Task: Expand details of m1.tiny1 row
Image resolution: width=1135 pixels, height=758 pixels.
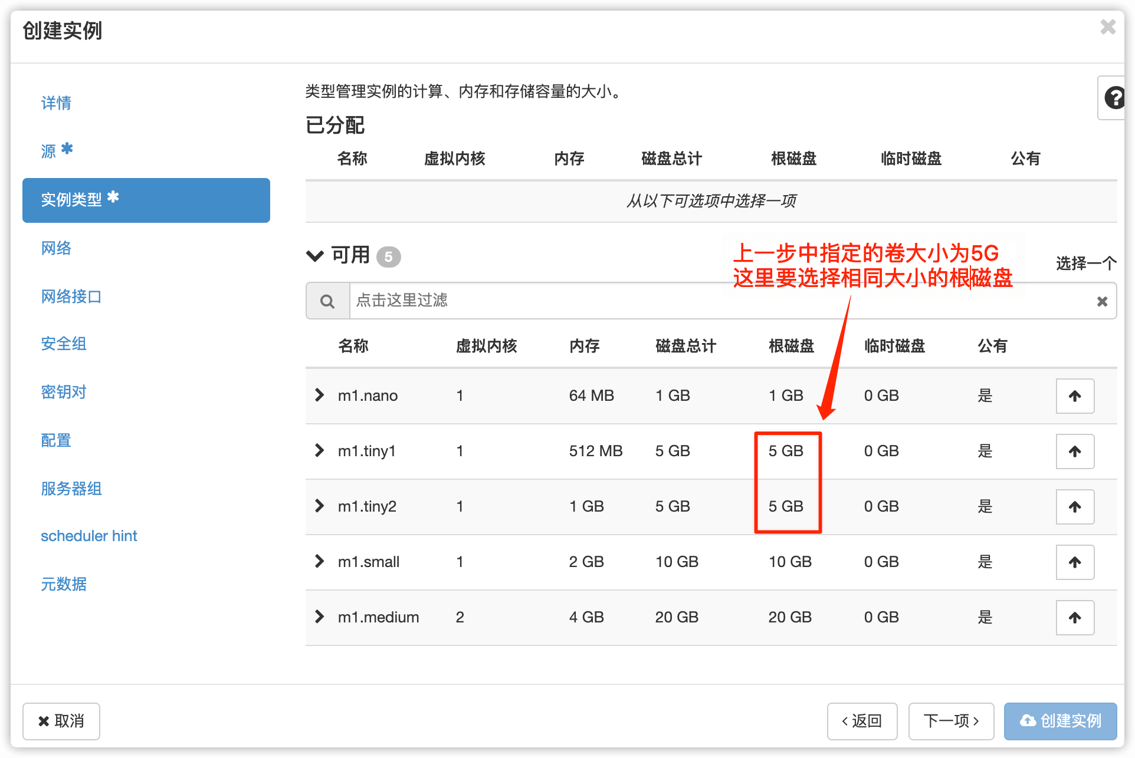Action: click(319, 450)
